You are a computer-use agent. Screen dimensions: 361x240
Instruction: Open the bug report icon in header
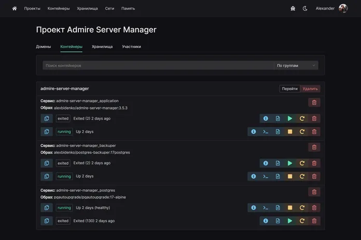[x=293, y=8]
